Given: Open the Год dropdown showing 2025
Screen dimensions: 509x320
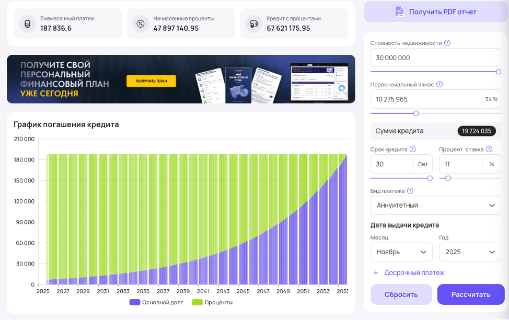Looking at the screenshot, I should pos(470,252).
